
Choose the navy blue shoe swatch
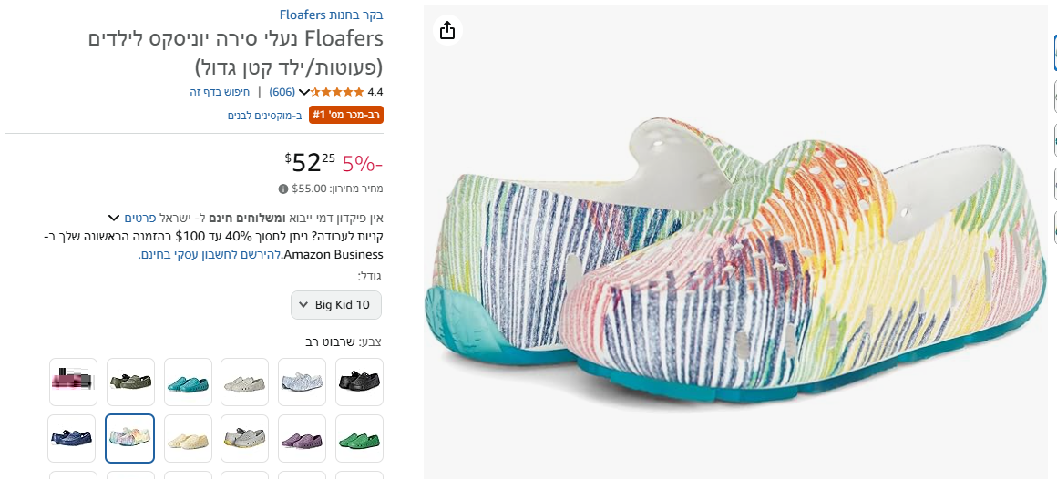click(x=71, y=438)
